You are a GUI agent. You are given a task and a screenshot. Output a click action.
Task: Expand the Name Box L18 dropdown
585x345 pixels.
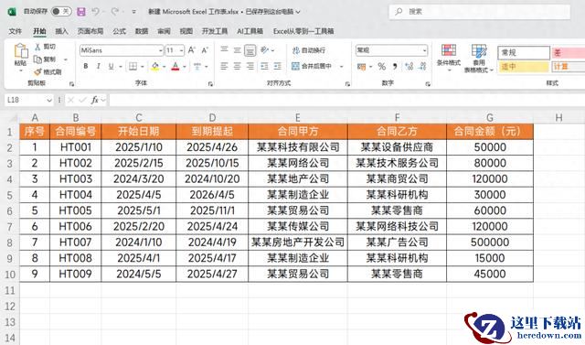coord(48,100)
